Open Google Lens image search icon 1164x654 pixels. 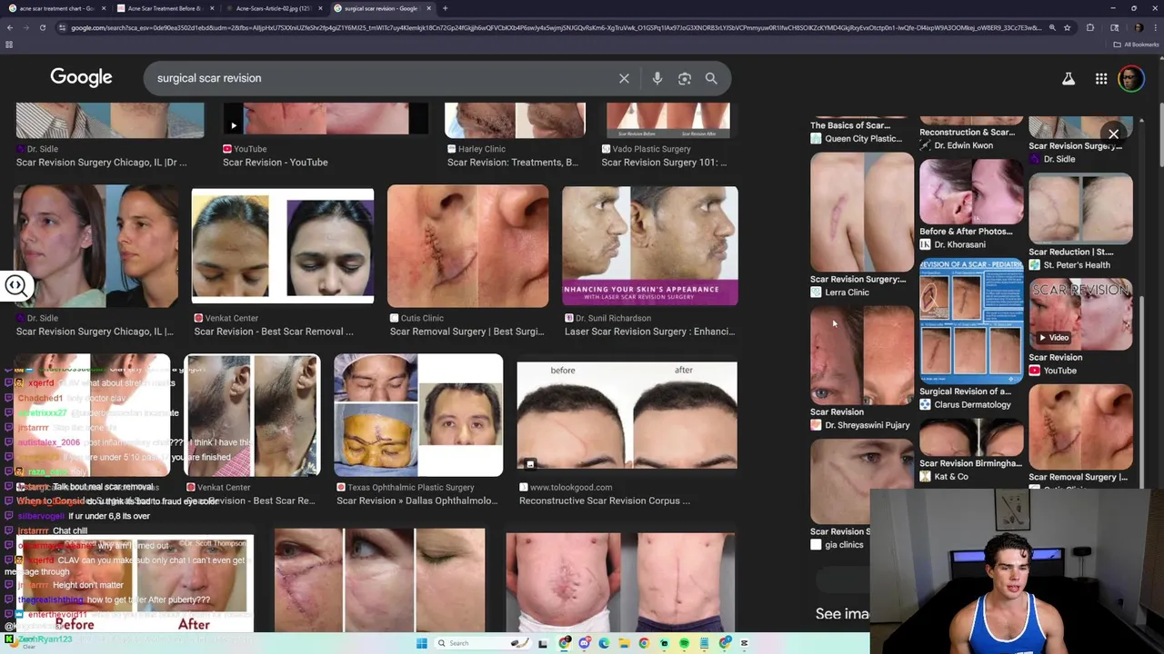685,78
